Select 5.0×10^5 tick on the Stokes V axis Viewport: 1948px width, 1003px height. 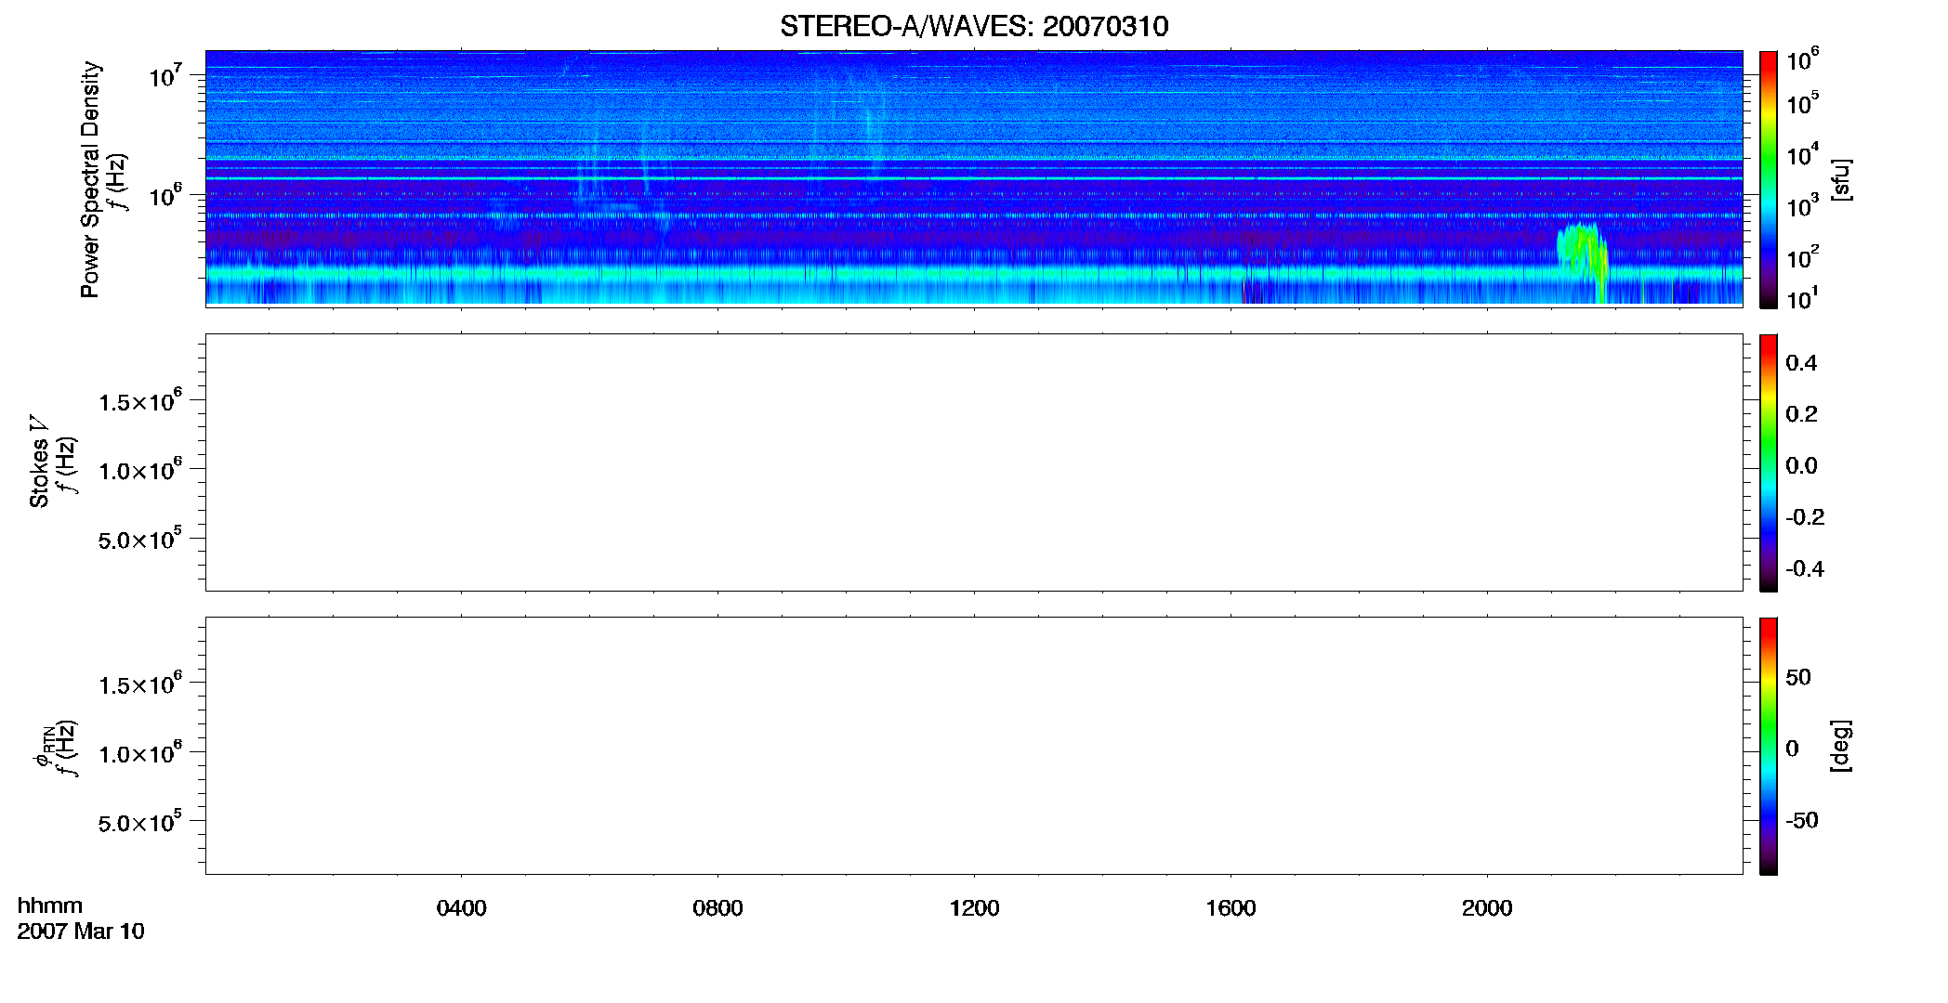click(140, 539)
